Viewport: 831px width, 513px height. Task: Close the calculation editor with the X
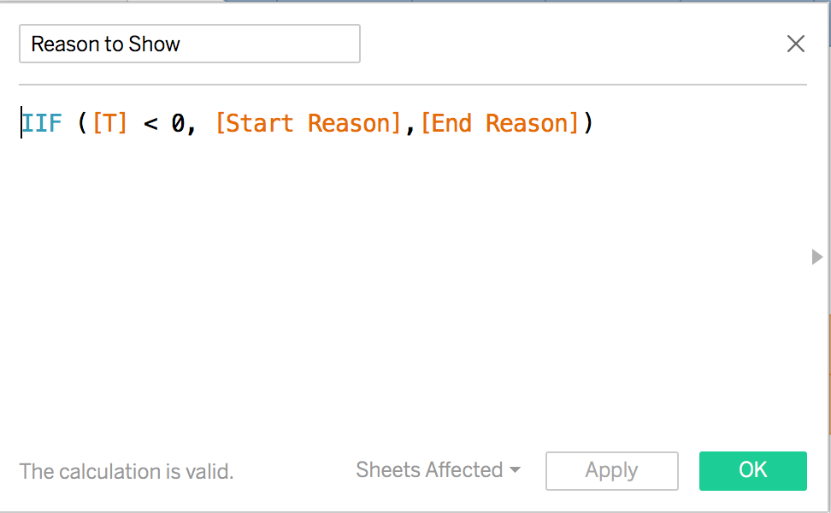[x=795, y=44]
